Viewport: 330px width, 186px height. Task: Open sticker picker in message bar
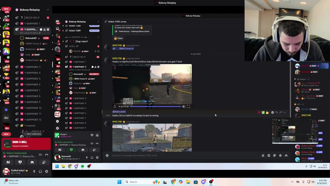[275, 156]
